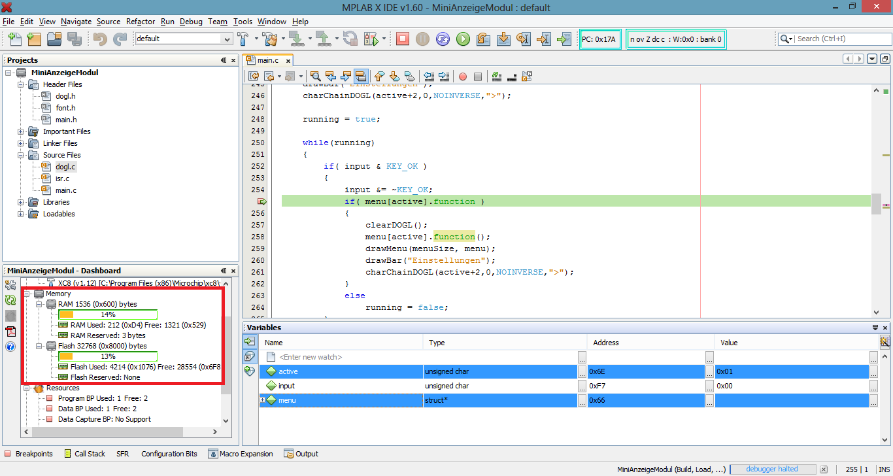Viewport: 893px width, 476px height.
Task: Click the New File toolbar icon
Action: tap(14, 39)
